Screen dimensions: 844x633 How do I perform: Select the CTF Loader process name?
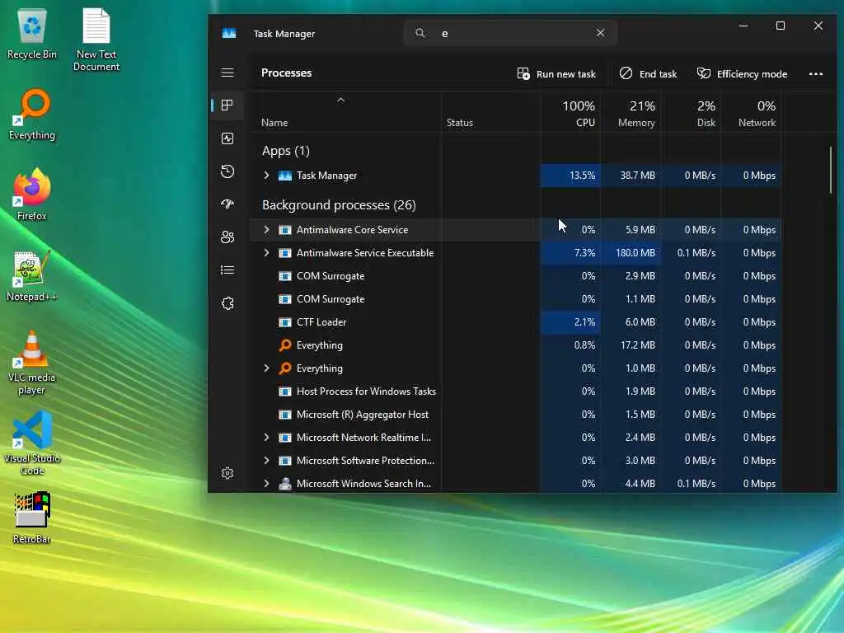321,322
